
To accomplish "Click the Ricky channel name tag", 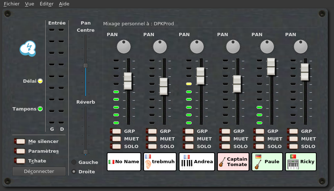I will [x=301, y=162].
